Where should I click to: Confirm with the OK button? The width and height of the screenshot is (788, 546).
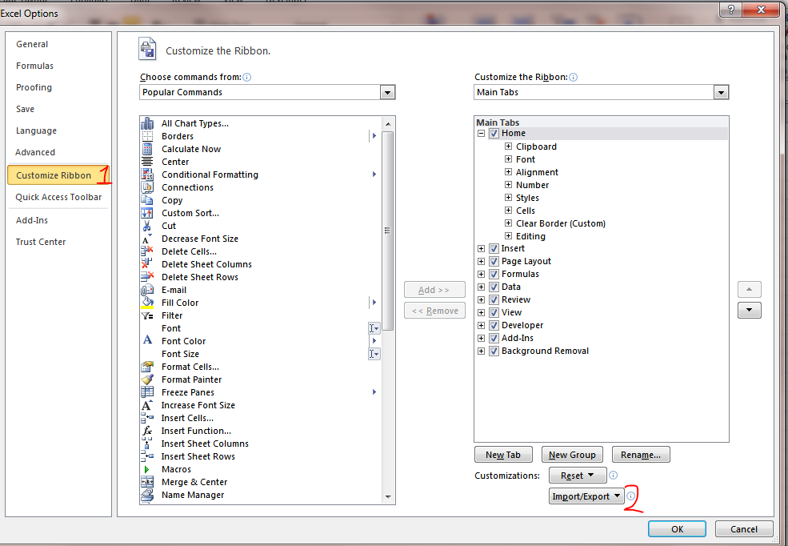677,529
